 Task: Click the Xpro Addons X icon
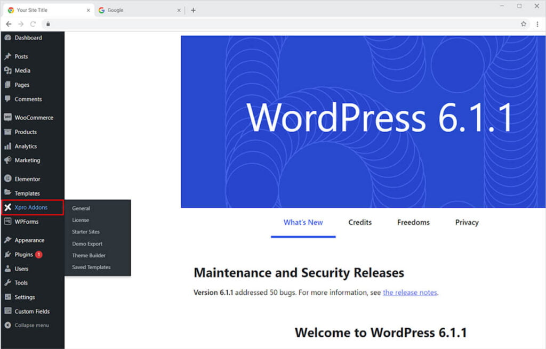pyautogui.click(x=7, y=207)
